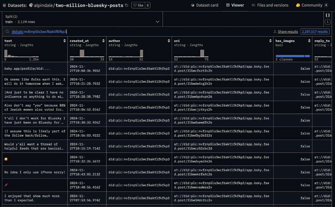Select the 'bsky.app/profile/did:...' text cell
335x207 pixels.
[x=35, y=69]
